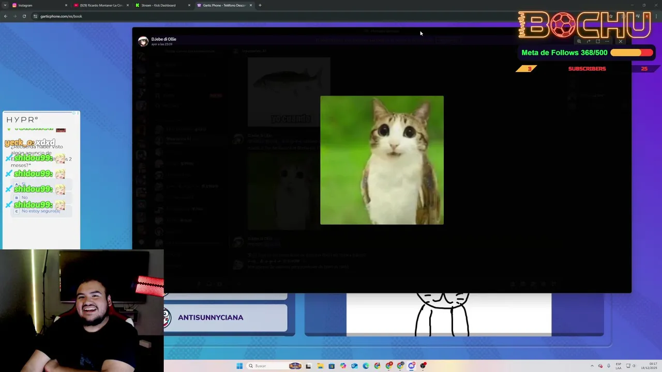This screenshot has height=372, width=662.
Task: Close the Ricardo Montaner YouTube tab
Action: click(127, 5)
